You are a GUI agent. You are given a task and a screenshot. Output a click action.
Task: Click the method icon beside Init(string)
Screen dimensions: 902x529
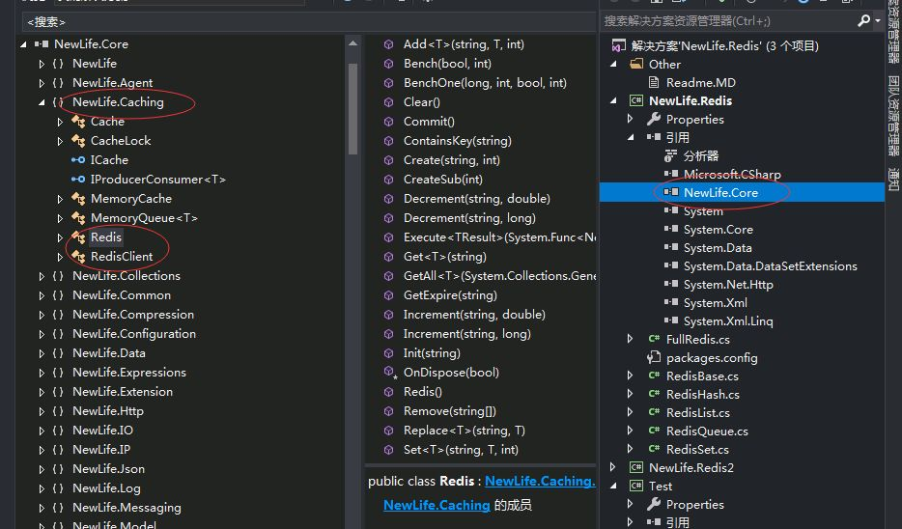(389, 353)
